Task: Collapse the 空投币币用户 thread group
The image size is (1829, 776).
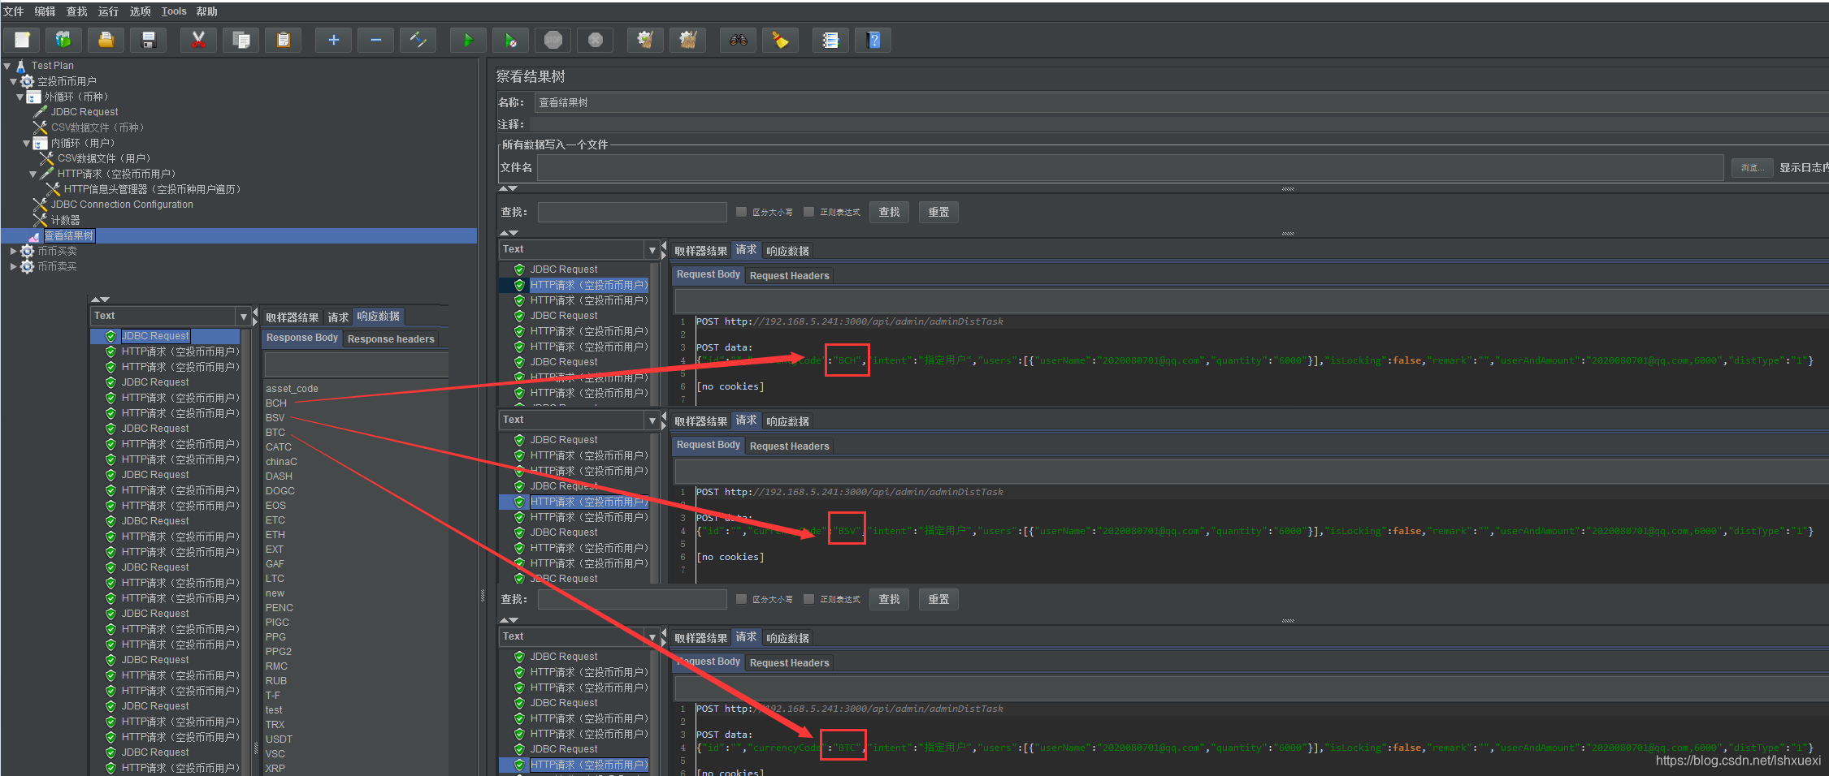Action: [14, 81]
